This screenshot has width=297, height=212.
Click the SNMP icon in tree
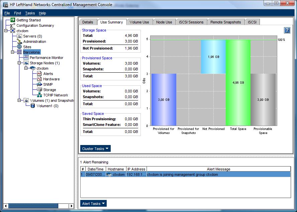coord(39,84)
